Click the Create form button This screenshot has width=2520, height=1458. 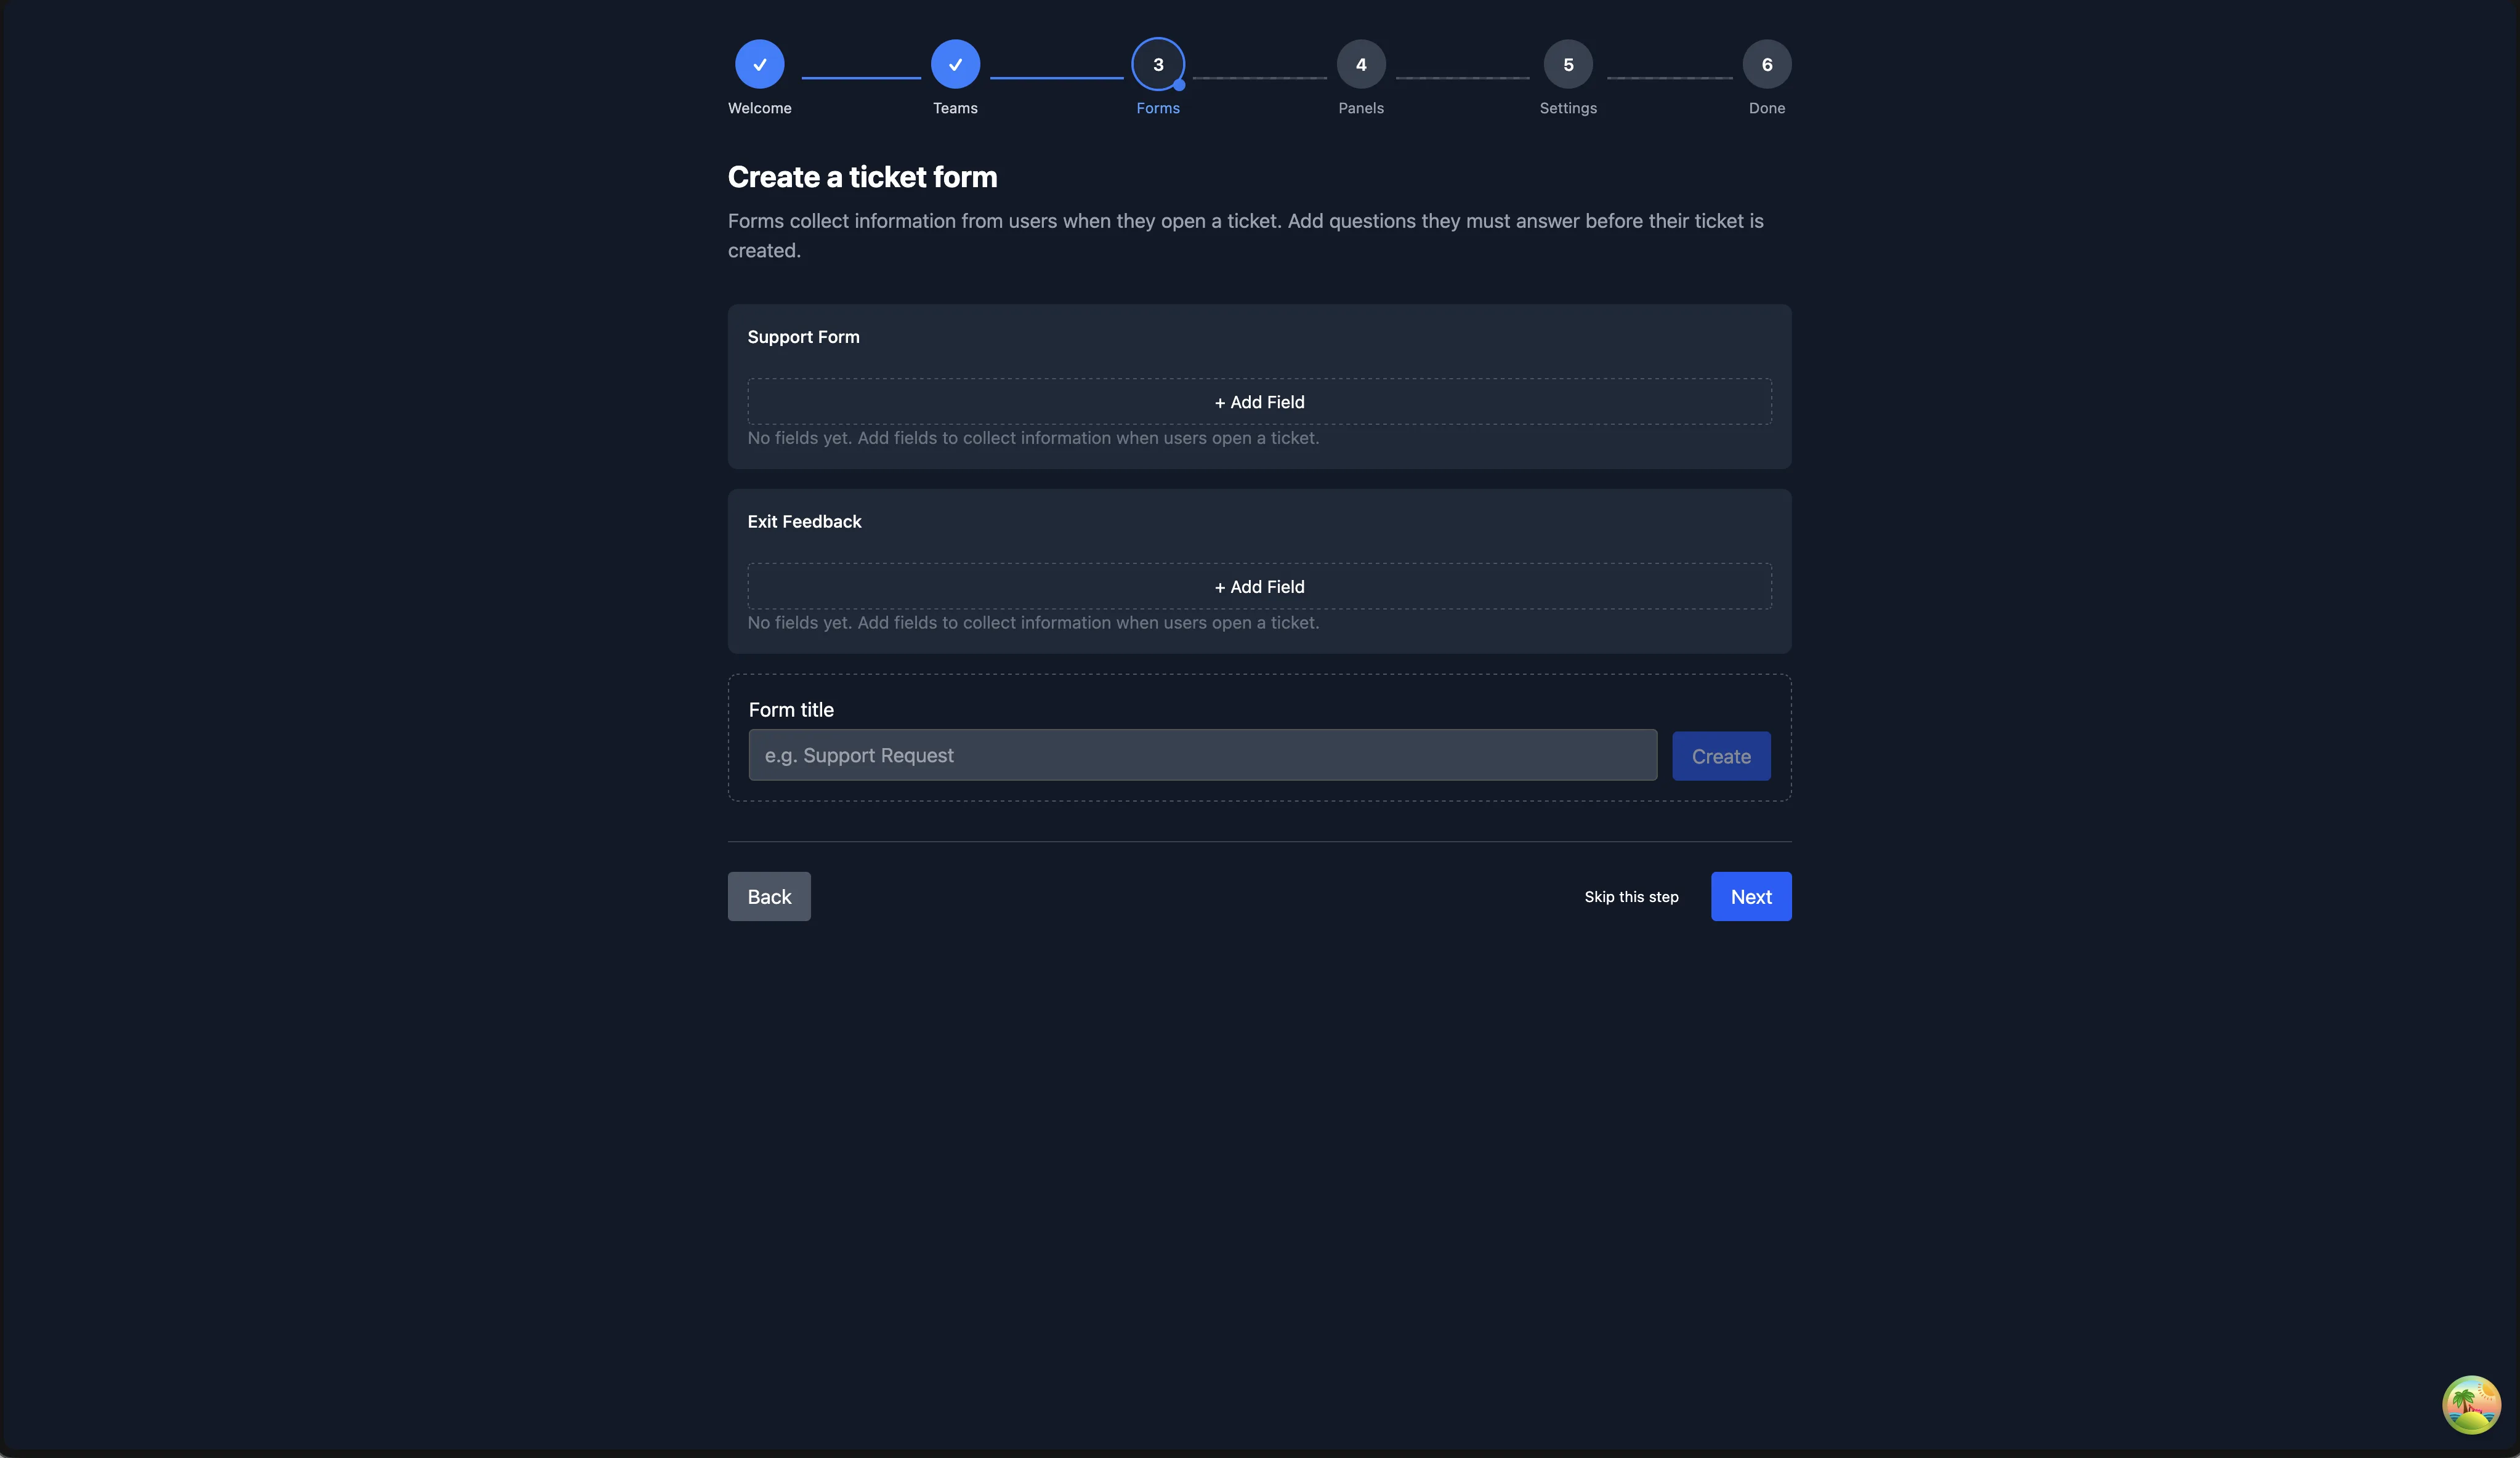click(x=1721, y=756)
